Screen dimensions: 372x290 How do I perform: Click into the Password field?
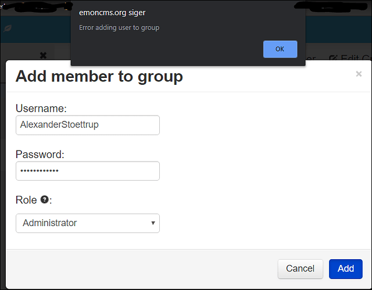[88, 171]
